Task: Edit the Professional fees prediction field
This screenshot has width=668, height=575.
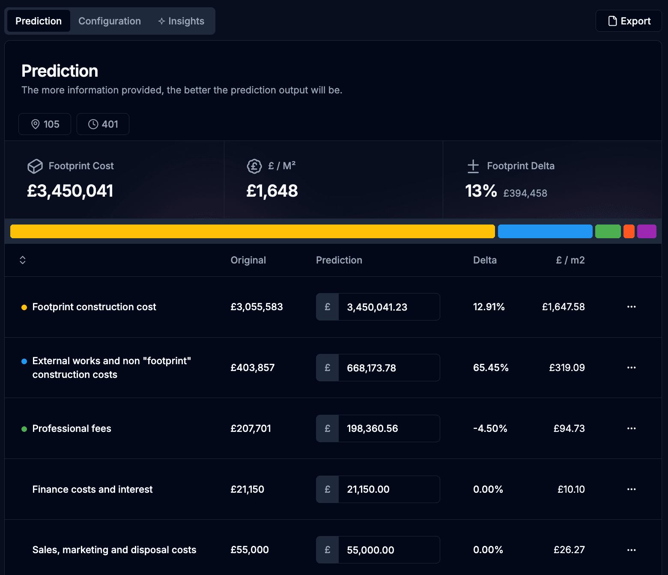Action: tap(389, 428)
